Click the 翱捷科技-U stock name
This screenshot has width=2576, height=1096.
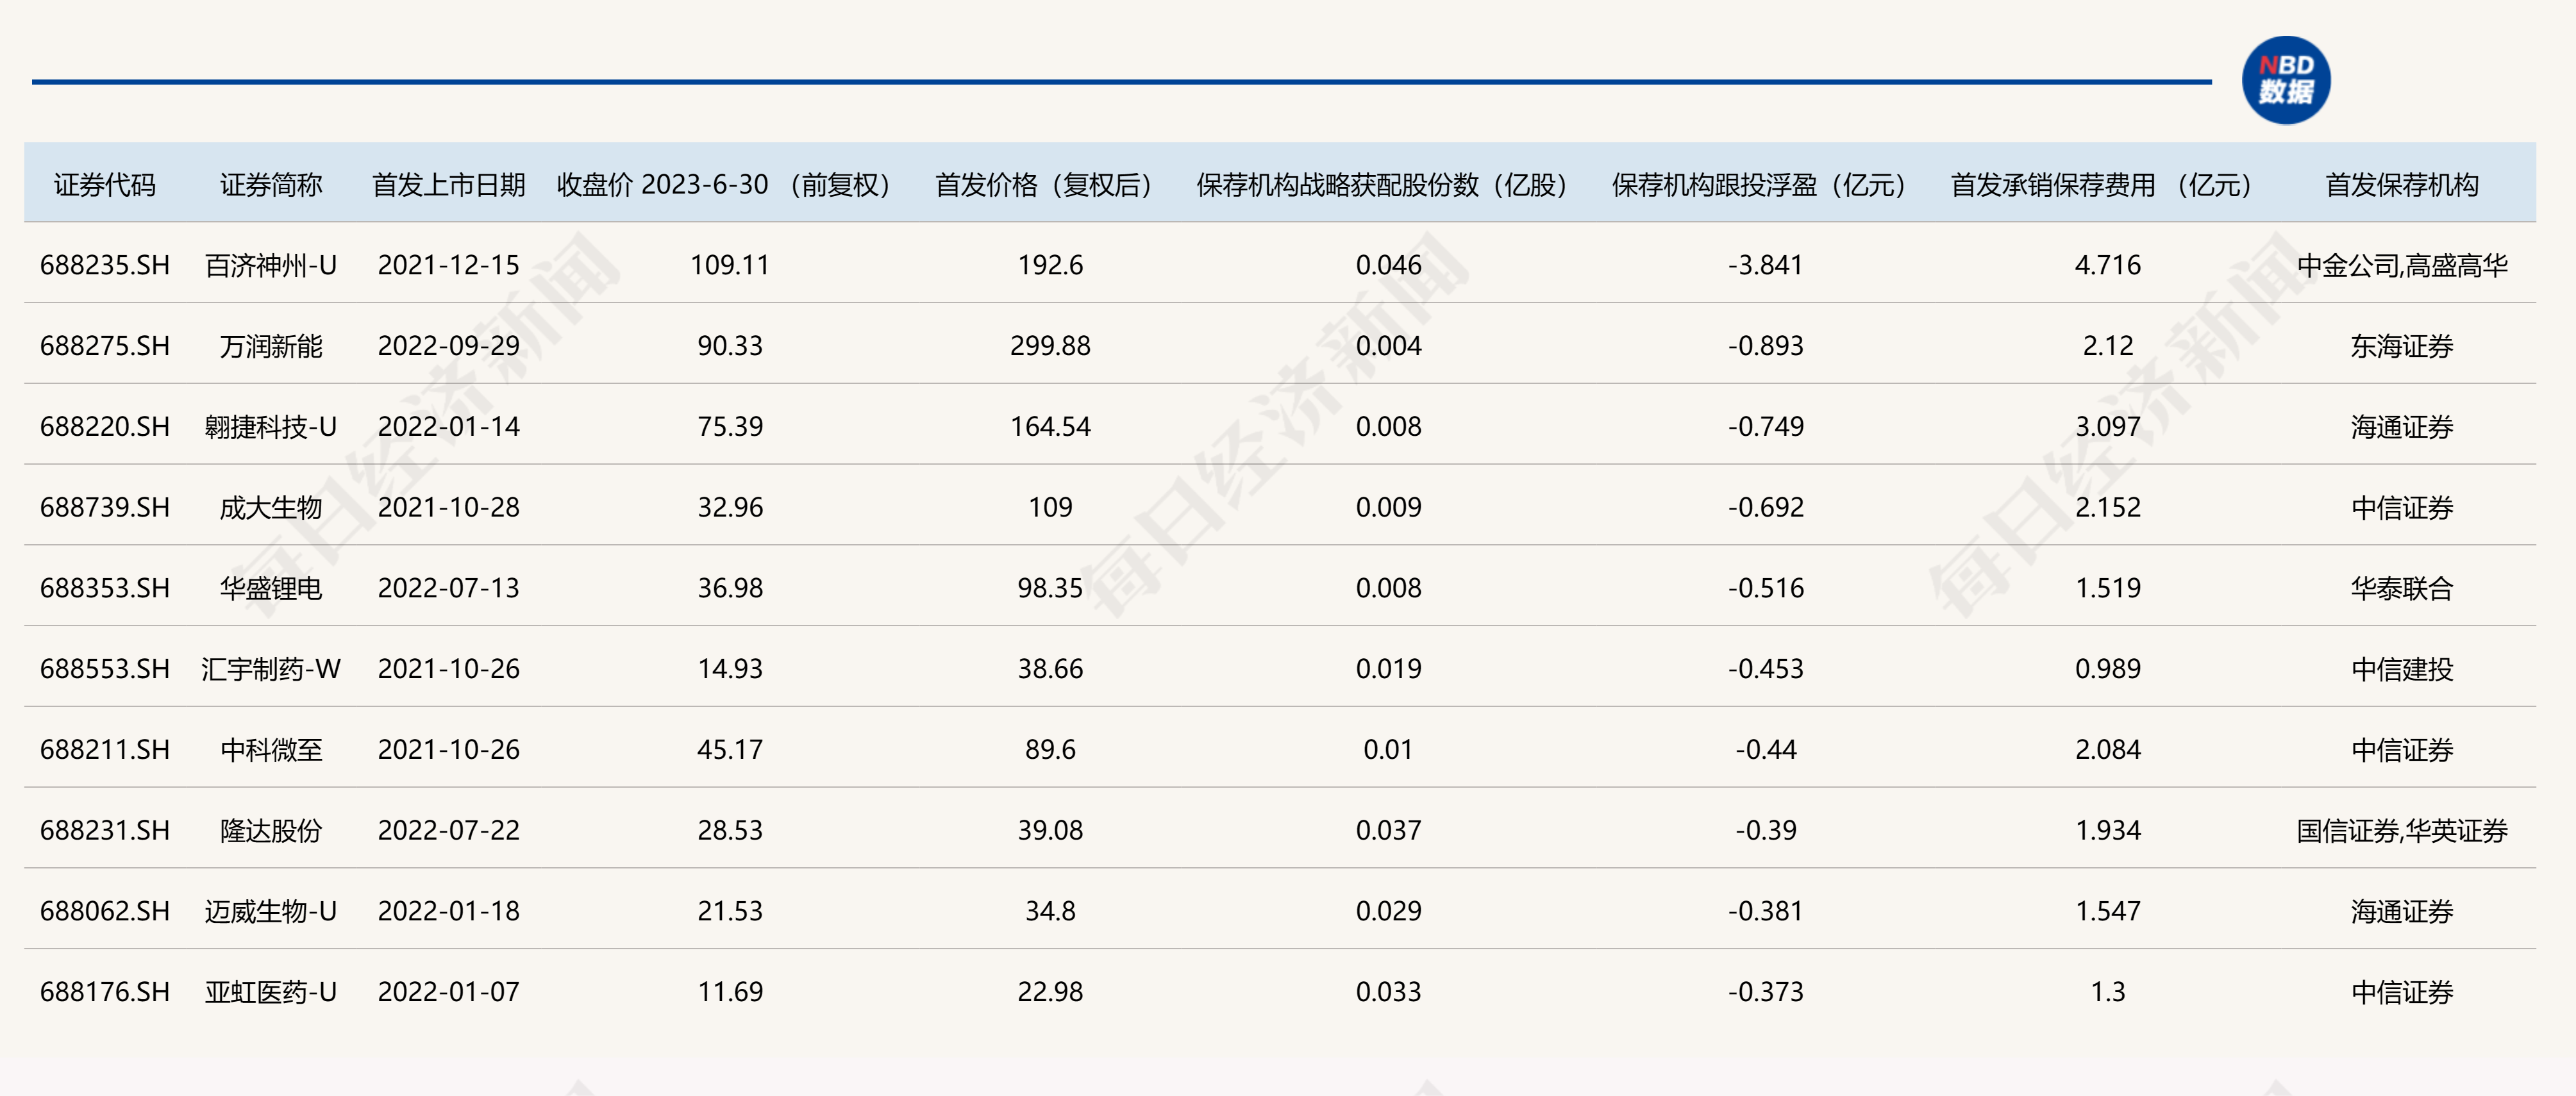click(x=271, y=427)
